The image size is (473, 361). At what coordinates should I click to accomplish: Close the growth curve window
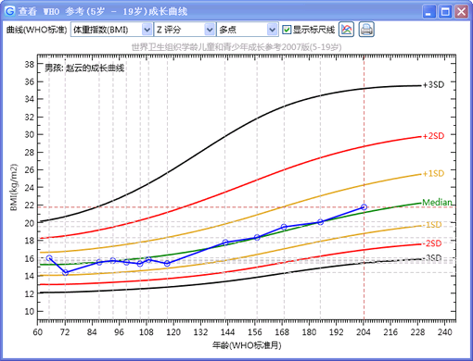(462, 12)
